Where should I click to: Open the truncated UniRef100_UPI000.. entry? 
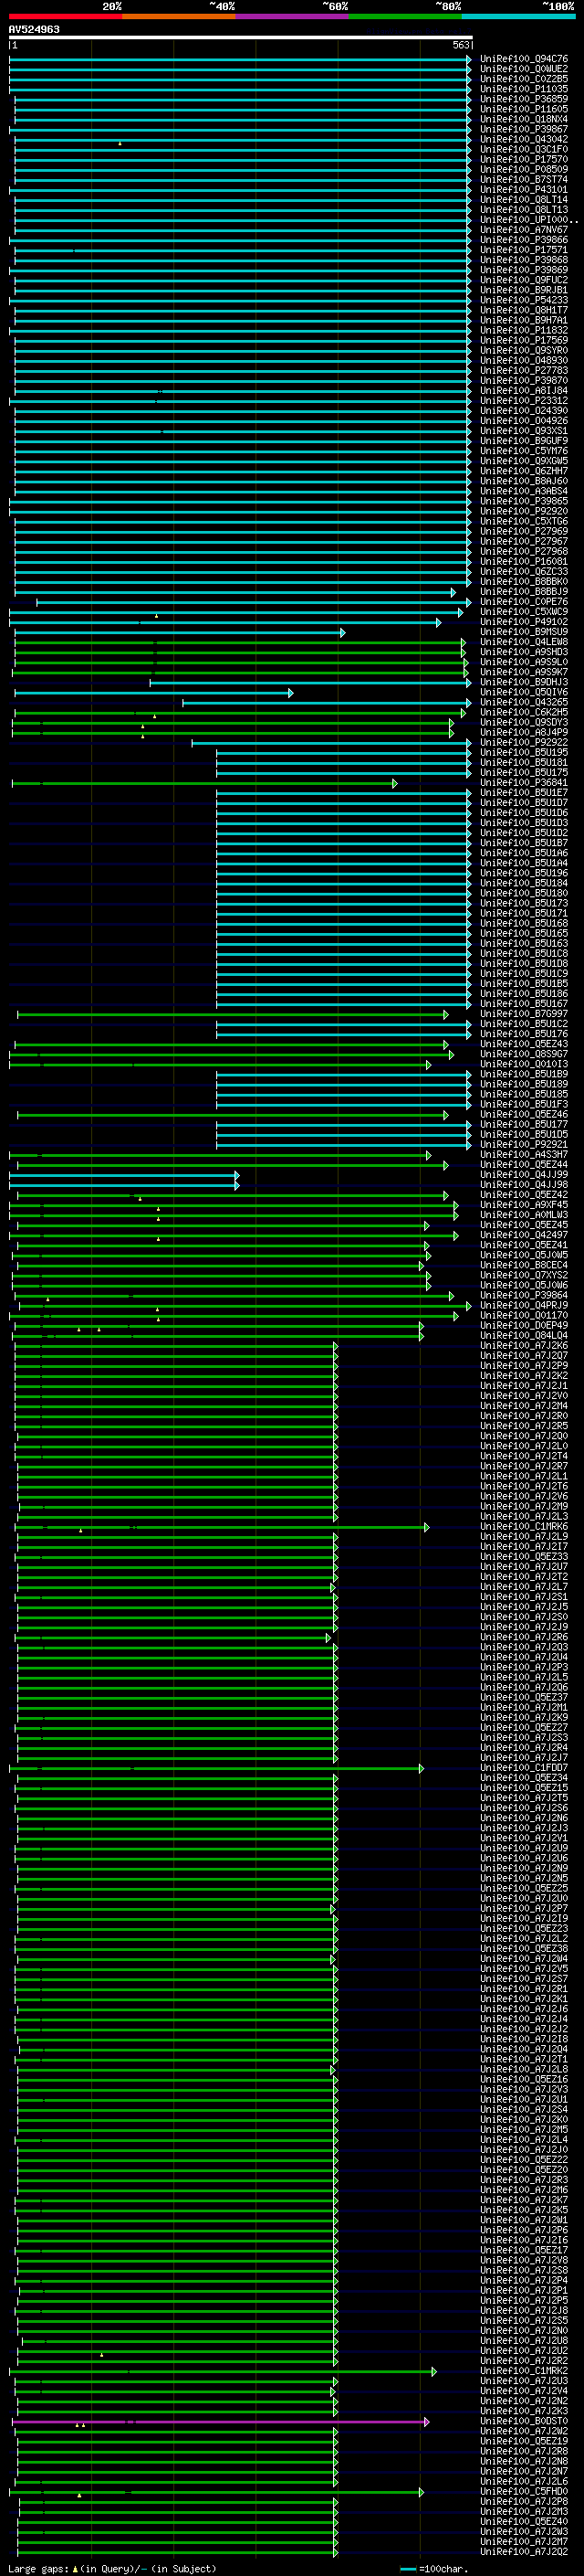(529, 220)
